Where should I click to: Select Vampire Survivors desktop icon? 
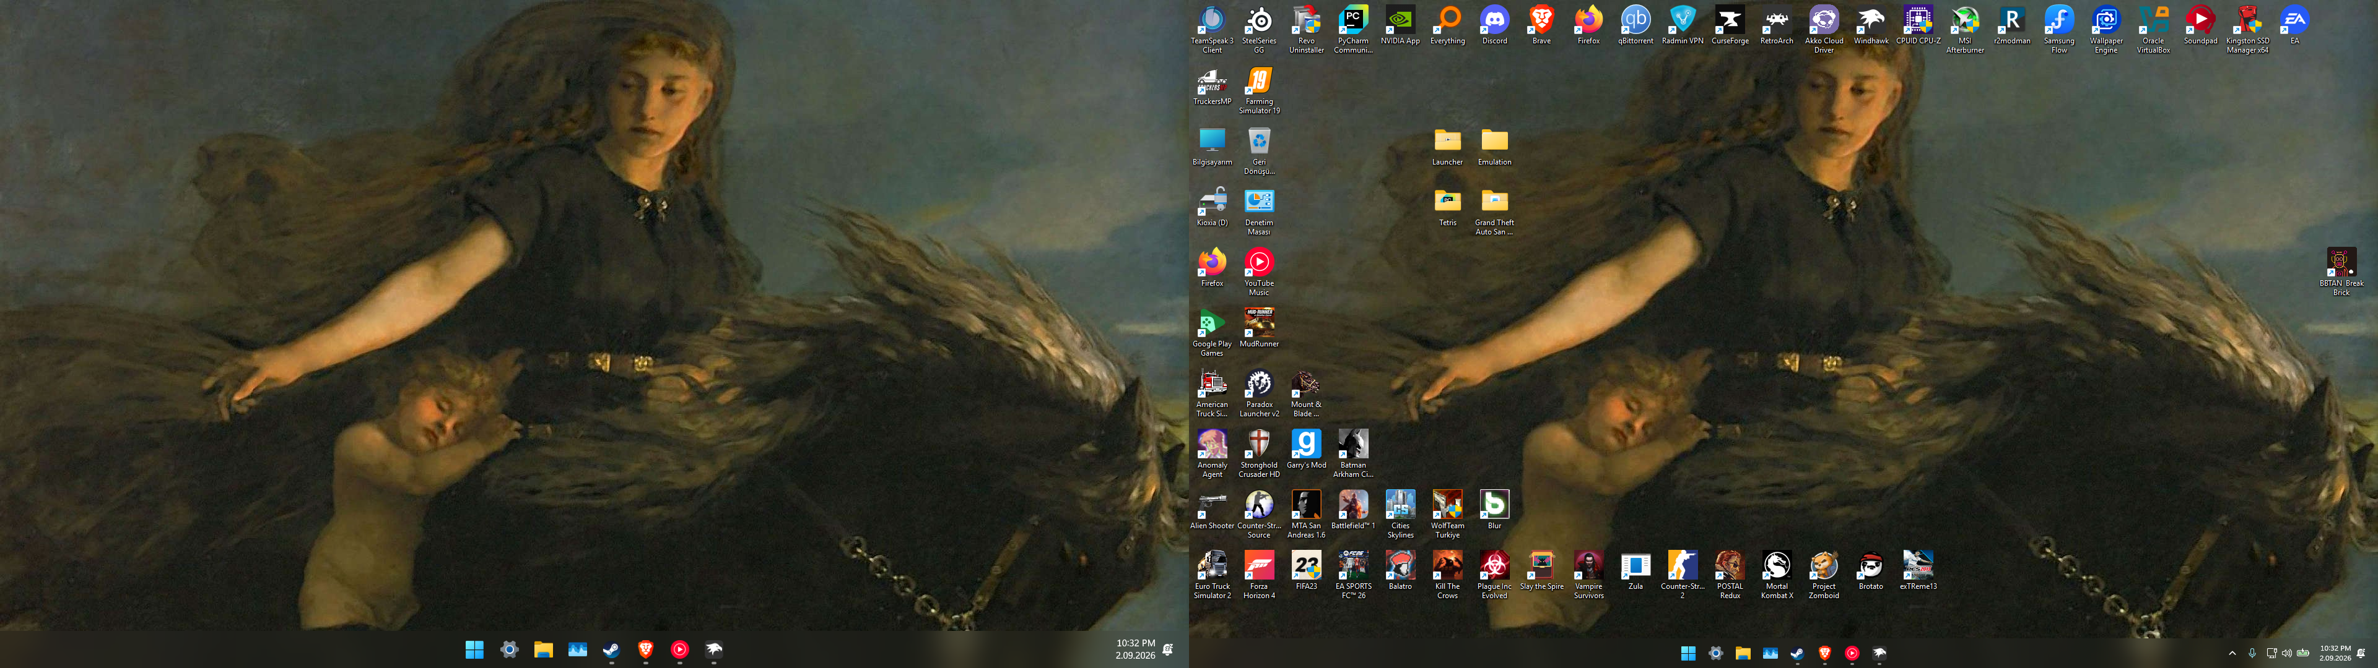(x=1588, y=575)
